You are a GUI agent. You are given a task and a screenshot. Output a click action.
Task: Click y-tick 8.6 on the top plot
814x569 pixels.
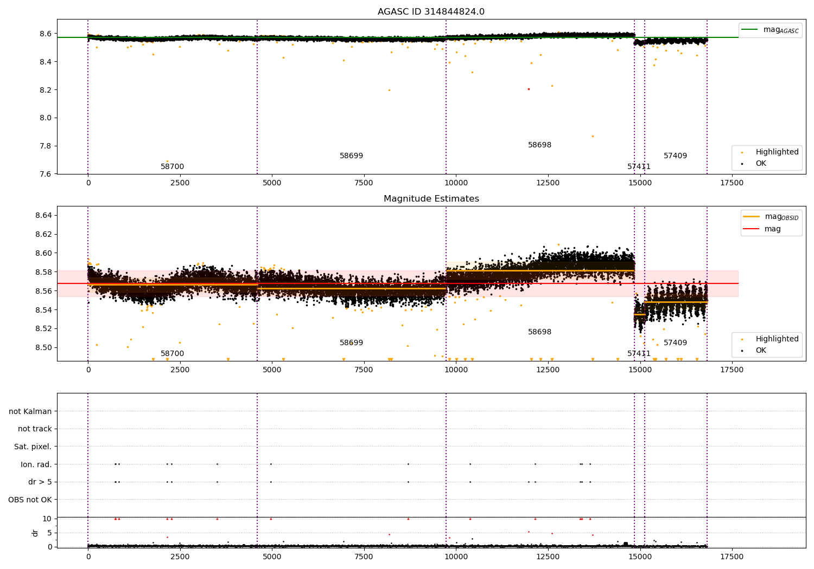click(46, 34)
